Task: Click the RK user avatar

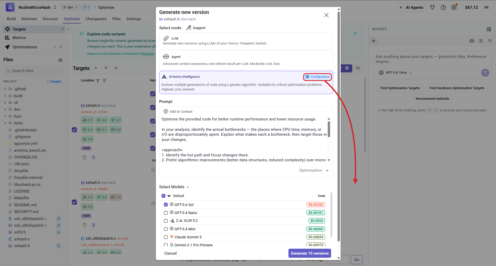Action: [x=486, y=7]
